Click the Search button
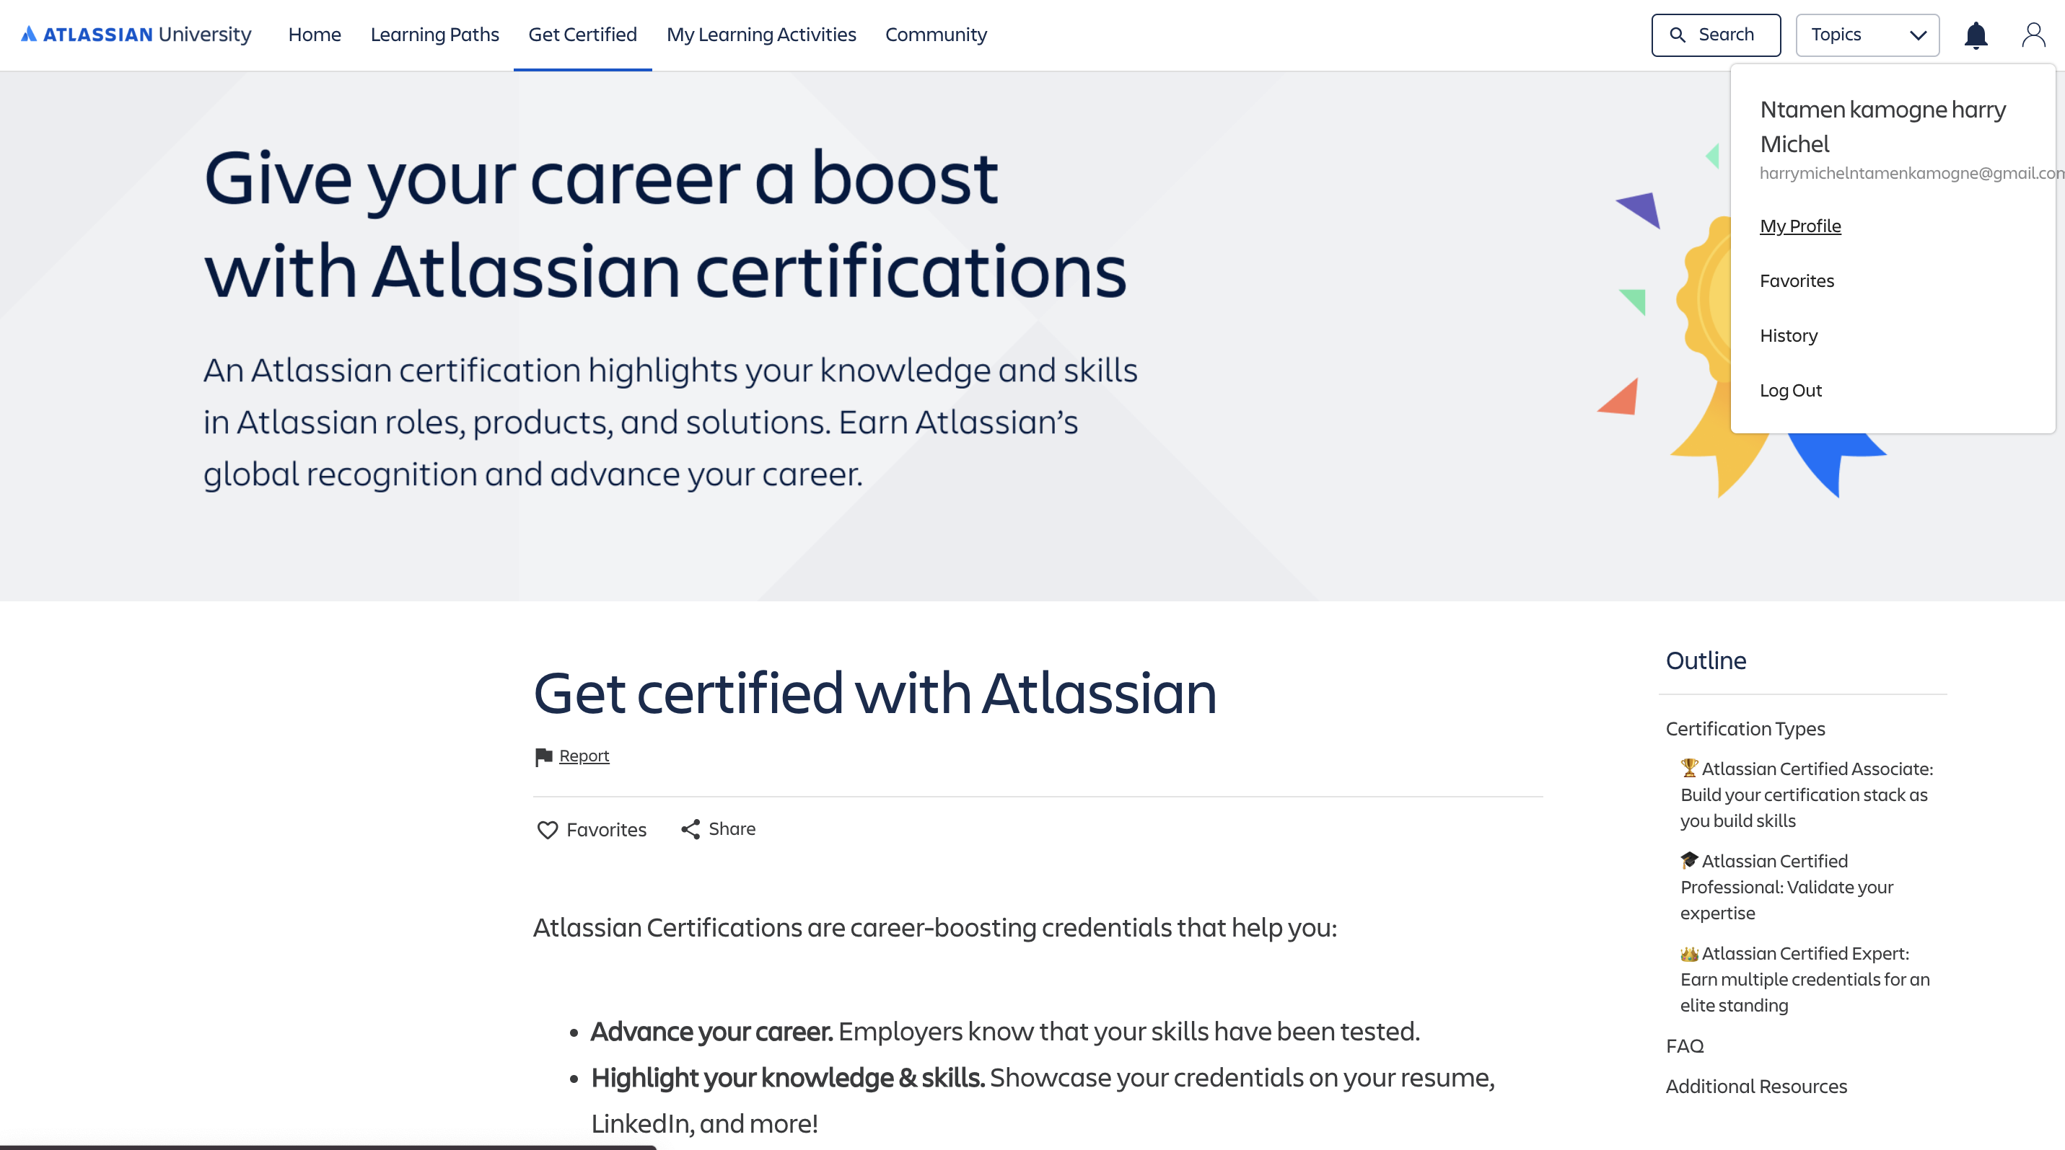2065x1150 pixels. coord(1716,35)
